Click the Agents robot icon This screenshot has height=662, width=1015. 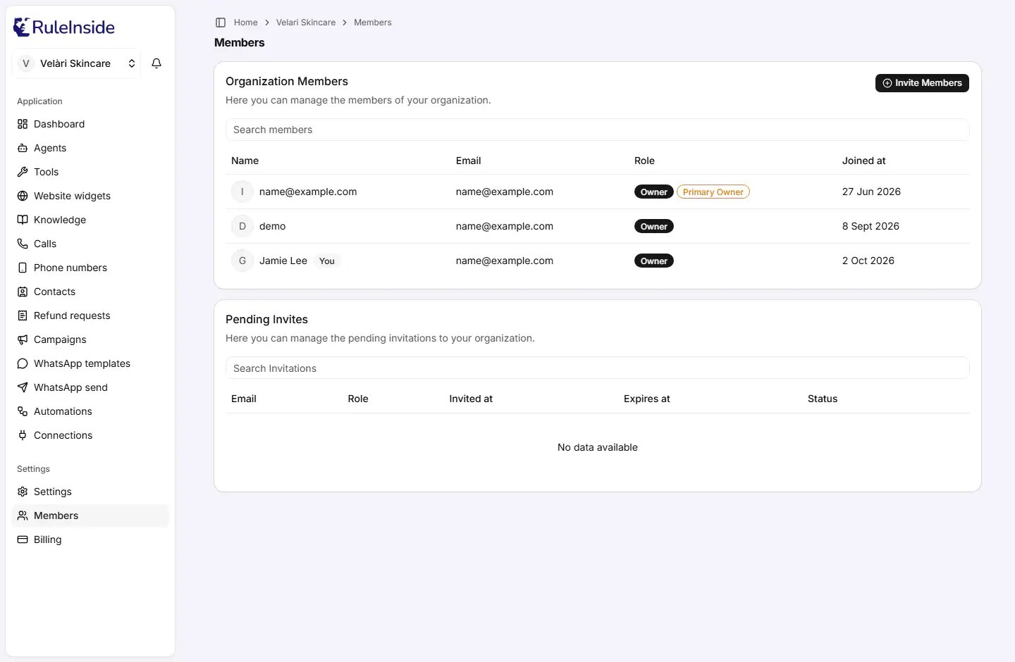23,148
